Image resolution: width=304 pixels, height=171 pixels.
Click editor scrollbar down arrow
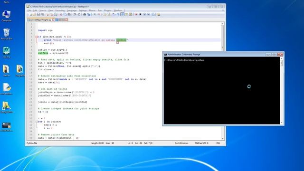click(223, 138)
